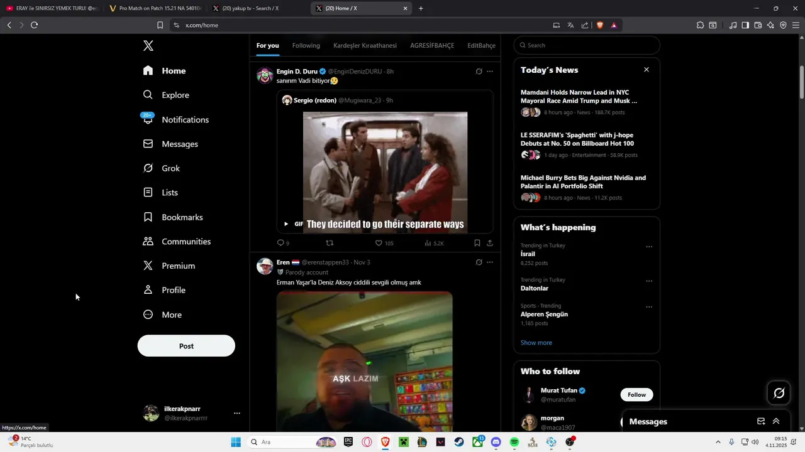Click the Post button
The width and height of the screenshot is (805, 452).
tap(186, 346)
